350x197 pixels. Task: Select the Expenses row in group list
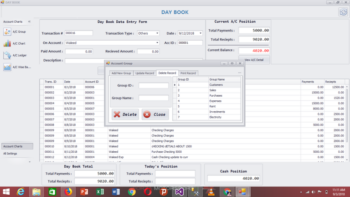click(x=216, y=101)
